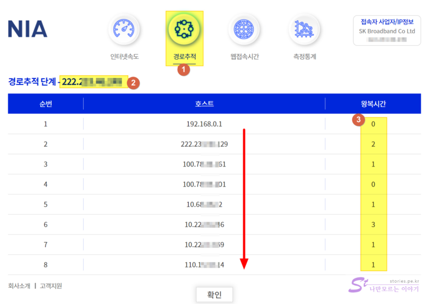Click the 접속자 사업자/IP정보 box

coord(387,30)
